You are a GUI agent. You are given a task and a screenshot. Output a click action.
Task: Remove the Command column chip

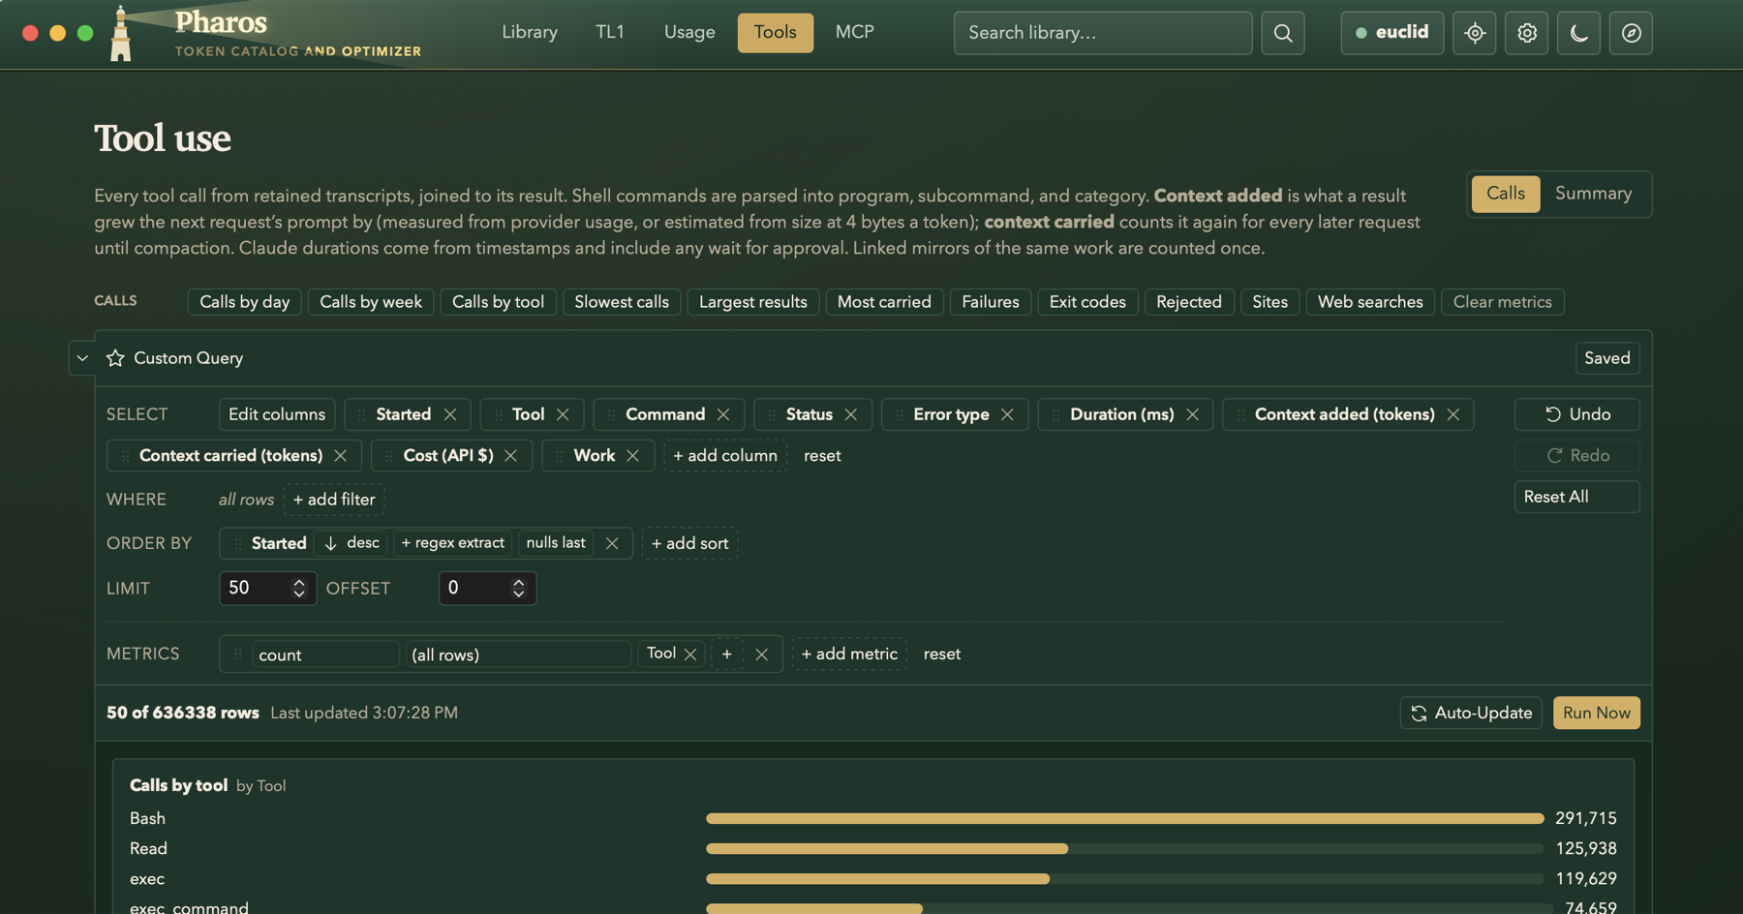coord(723,414)
